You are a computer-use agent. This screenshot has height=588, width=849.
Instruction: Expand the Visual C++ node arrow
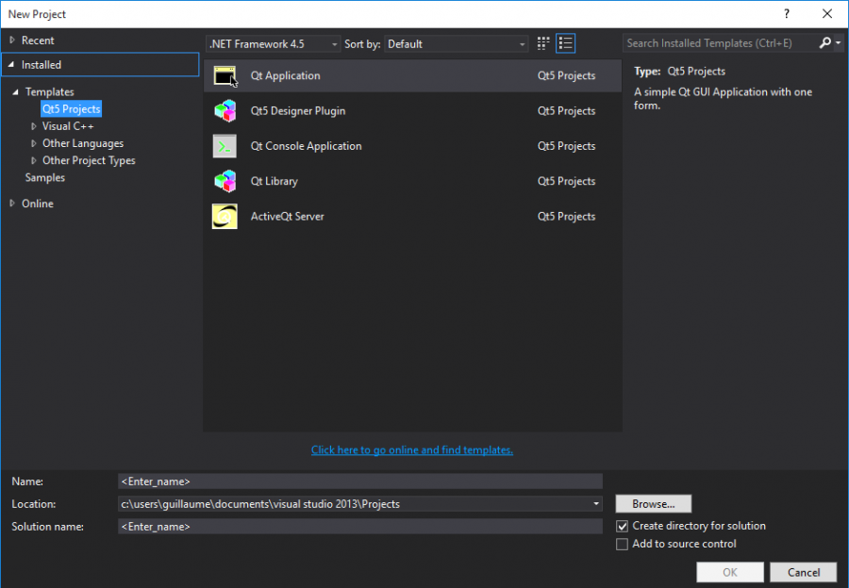34,126
